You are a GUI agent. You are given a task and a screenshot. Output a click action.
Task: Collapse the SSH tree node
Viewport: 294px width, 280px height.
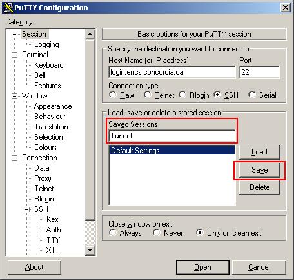click(x=26, y=209)
